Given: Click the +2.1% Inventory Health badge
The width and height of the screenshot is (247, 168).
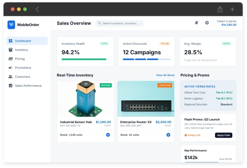Looking at the screenshot, I should click(x=104, y=44).
